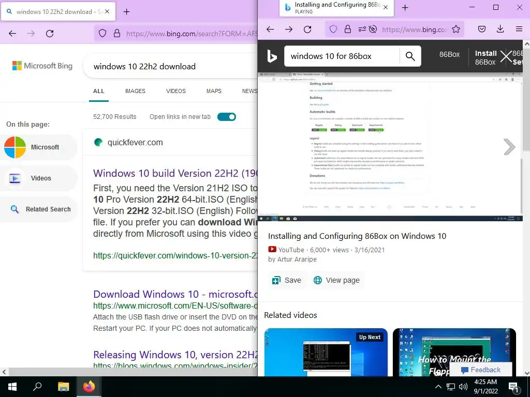Click the lock icon in left address bar
This screenshot has width=530, height=397.
(117, 34)
